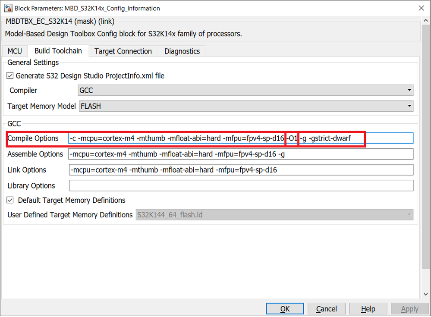This screenshot has height=317, width=431.
Task: Switch to the MCU tab
Action: pos(15,51)
